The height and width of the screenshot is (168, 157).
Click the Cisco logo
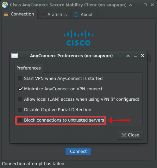pyautogui.click(x=78, y=38)
